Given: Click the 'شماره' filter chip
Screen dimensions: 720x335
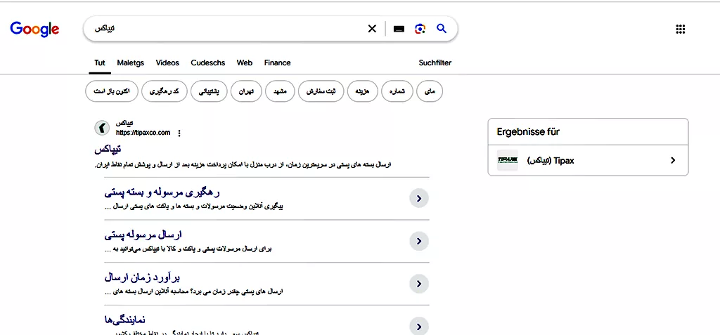Looking at the screenshot, I should [x=397, y=91].
